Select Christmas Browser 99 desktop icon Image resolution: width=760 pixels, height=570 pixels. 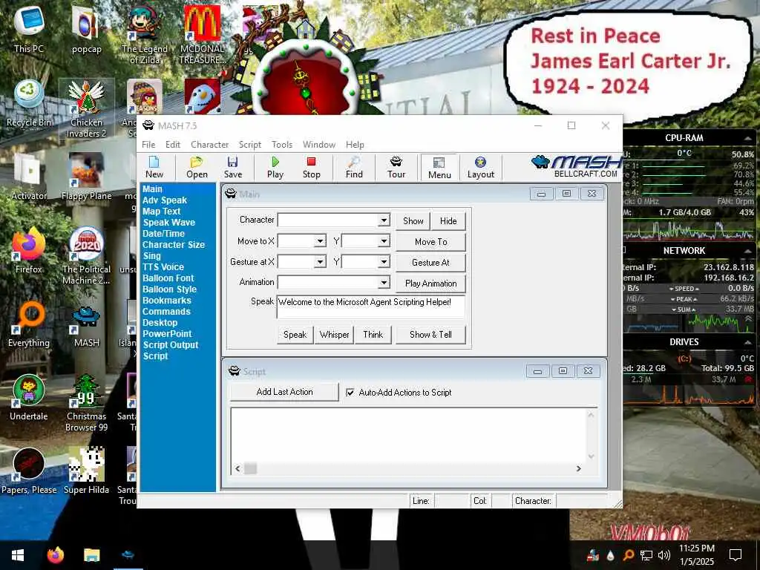tap(86, 403)
